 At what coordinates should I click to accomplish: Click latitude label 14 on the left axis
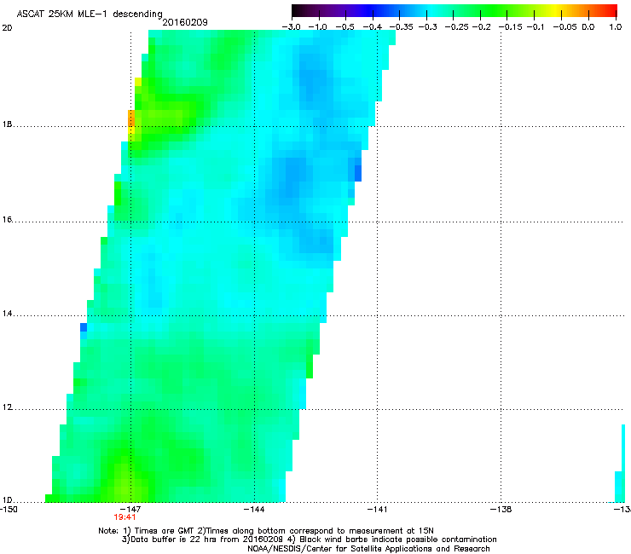(7, 314)
